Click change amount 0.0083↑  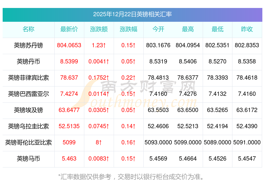pyautogui.click(x=99, y=159)
